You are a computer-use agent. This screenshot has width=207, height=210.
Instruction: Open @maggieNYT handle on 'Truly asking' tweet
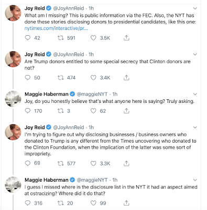point(92,94)
